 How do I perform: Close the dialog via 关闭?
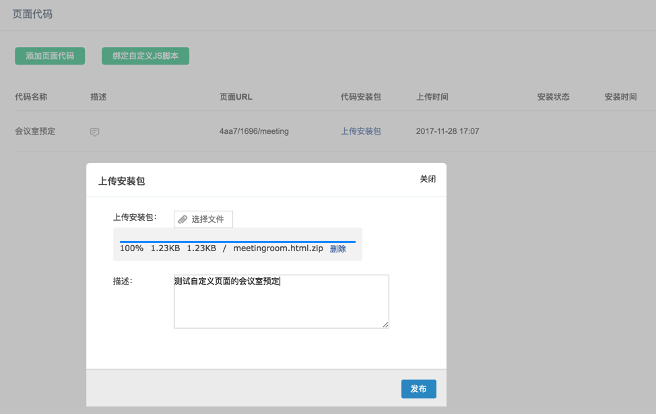point(428,179)
